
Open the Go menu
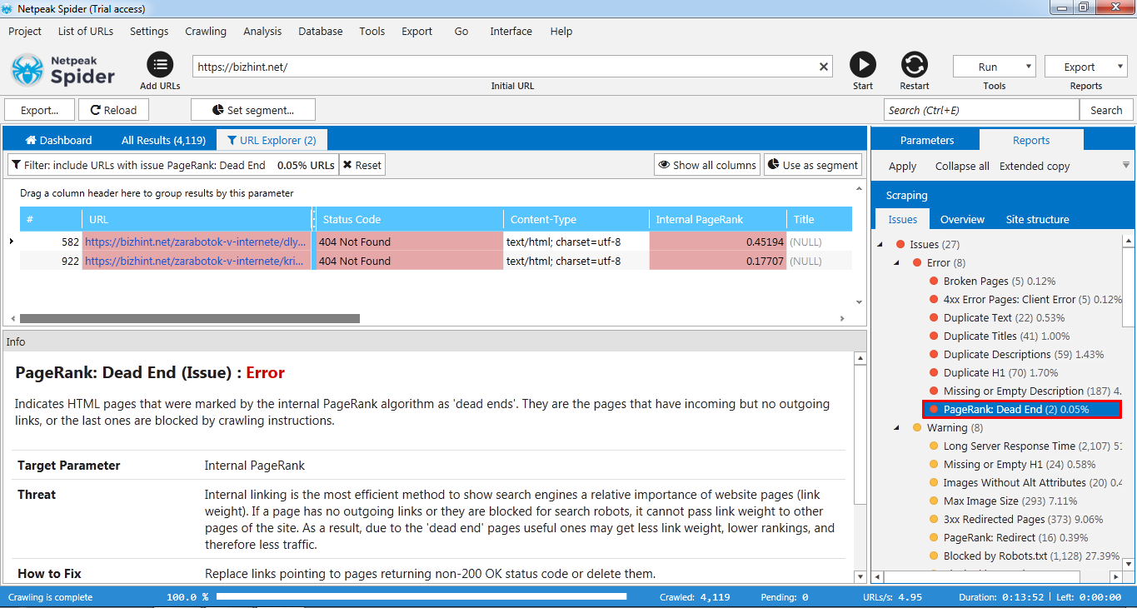click(x=461, y=31)
